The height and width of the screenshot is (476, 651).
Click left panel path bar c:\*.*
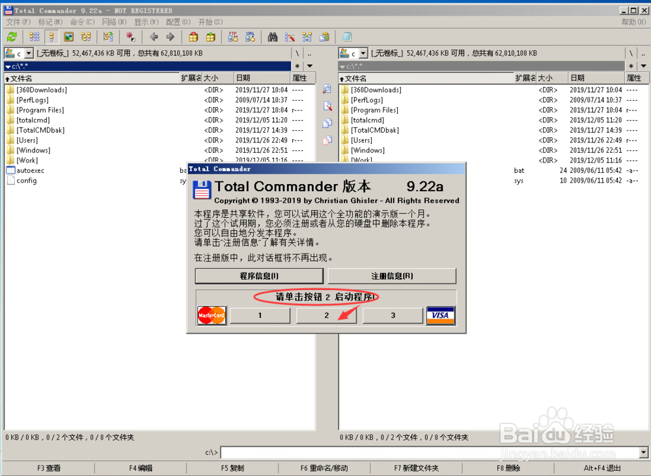click(148, 66)
